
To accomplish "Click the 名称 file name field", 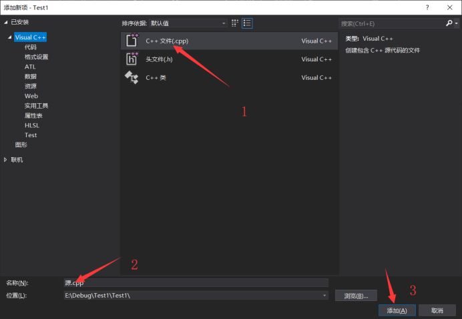I will [196, 283].
